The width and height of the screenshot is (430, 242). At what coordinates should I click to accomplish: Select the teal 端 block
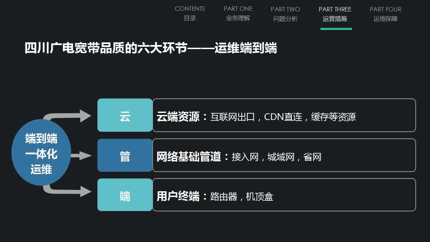tap(125, 195)
